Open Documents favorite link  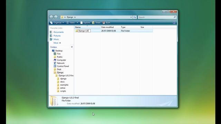click(x=58, y=32)
